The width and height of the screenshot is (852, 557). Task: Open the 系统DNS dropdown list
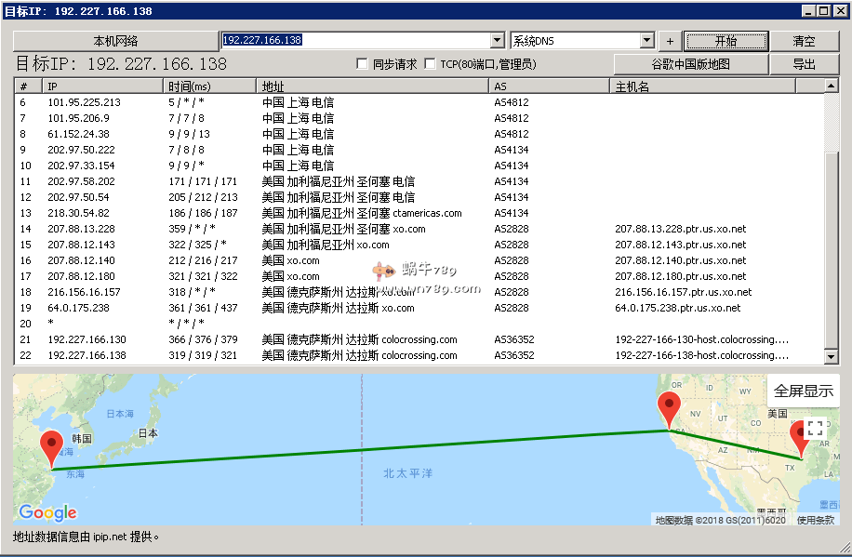click(x=646, y=41)
